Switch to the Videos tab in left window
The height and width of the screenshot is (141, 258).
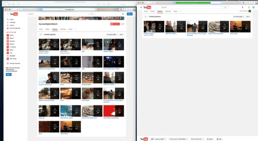47,29
